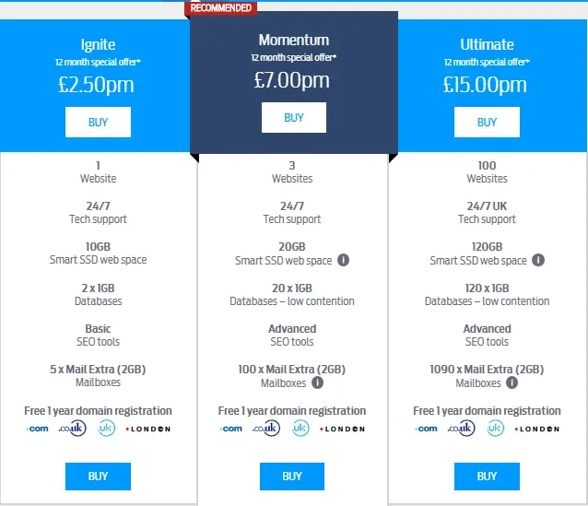The width and height of the screenshot is (588, 506).
Task: Click the .uk domain logo under Ultimate
Action: [x=495, y=428]
